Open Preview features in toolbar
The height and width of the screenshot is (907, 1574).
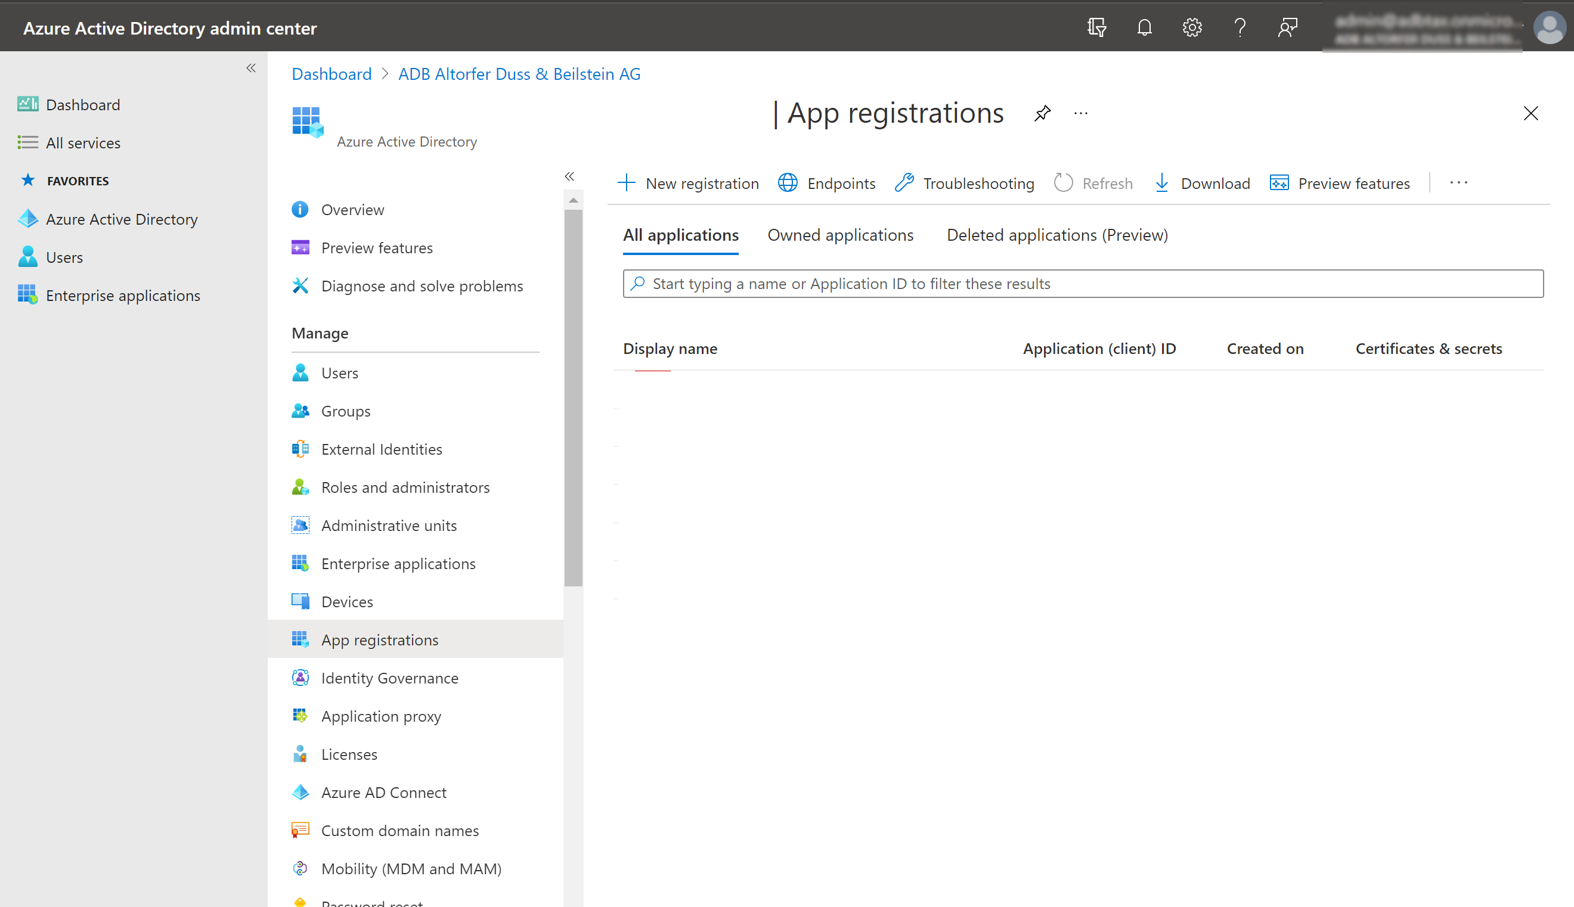(x=1339, y=183)
